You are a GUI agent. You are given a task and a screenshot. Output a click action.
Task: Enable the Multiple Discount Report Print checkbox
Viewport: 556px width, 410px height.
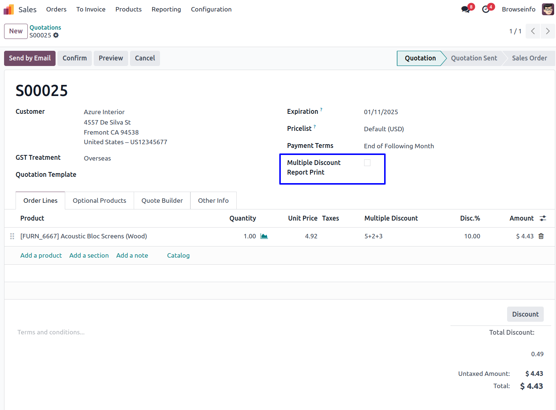pos(367,163)
